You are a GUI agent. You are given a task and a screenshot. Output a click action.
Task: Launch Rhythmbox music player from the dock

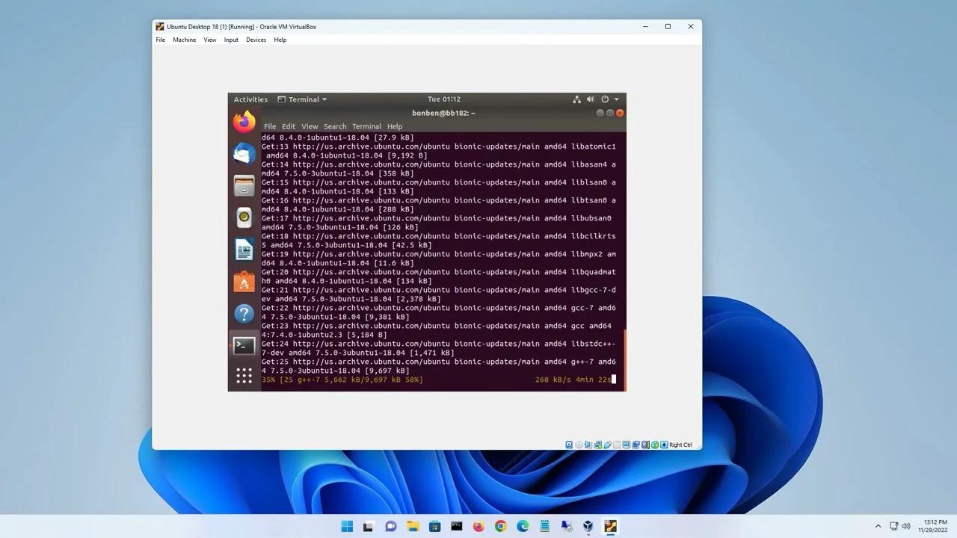click(x=244, y=217)
